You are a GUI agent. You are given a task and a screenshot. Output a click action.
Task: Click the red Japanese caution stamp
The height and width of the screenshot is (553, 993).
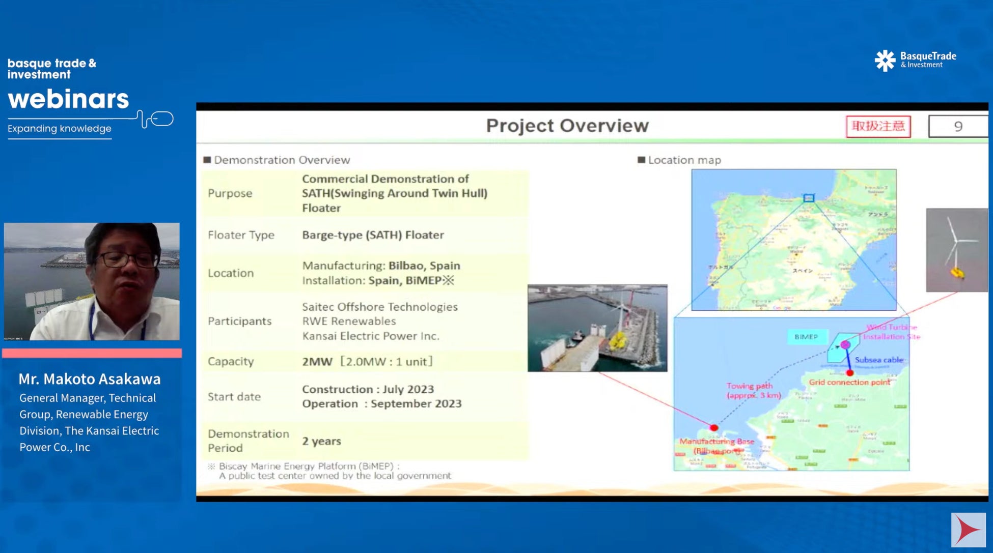click(x=878, y=126)
